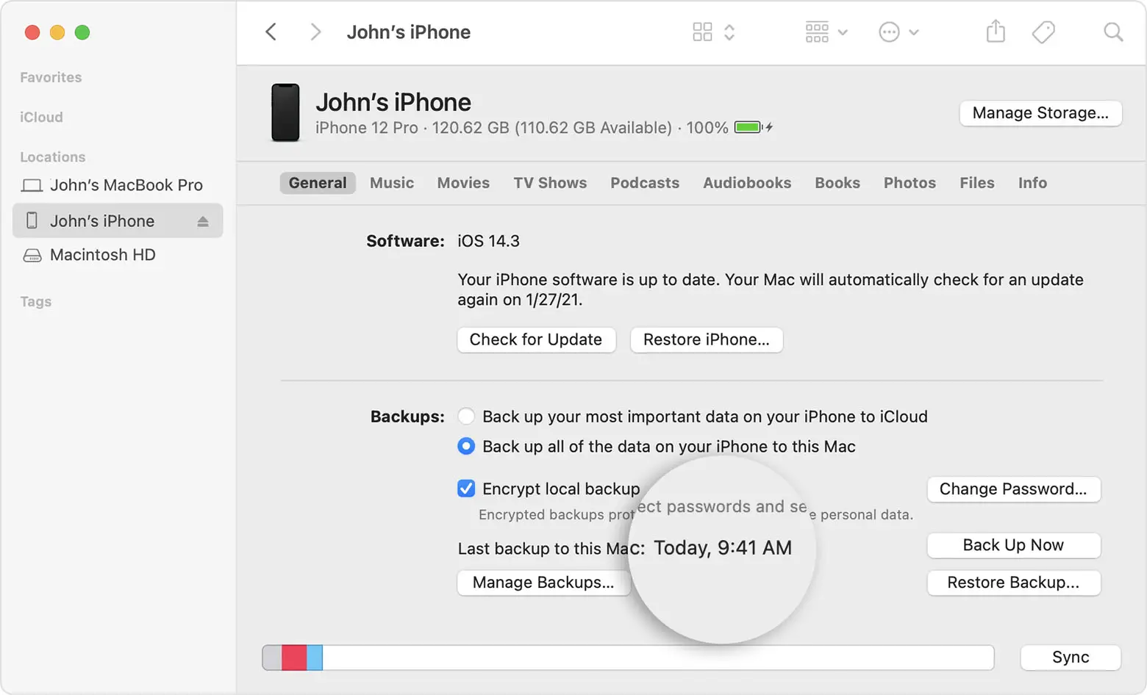Open the view style dropdown chevron
Image resolution: width=1147 pixels, height=695 pixels.
(729, 32)
